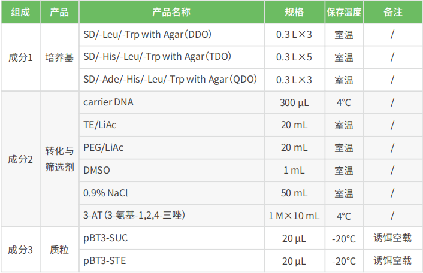The height and width of the screenshot is (273, 423).
Task: Click the SD/-Leu/-Trp with Agar (DDO) cell
Action: pos(147,35)
